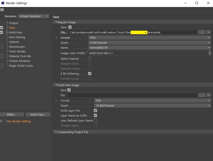Viewport: 213px width, 161px height.
Task: Open the Multi-Pass PSD Format dropdown
Action: pos(152,101)
